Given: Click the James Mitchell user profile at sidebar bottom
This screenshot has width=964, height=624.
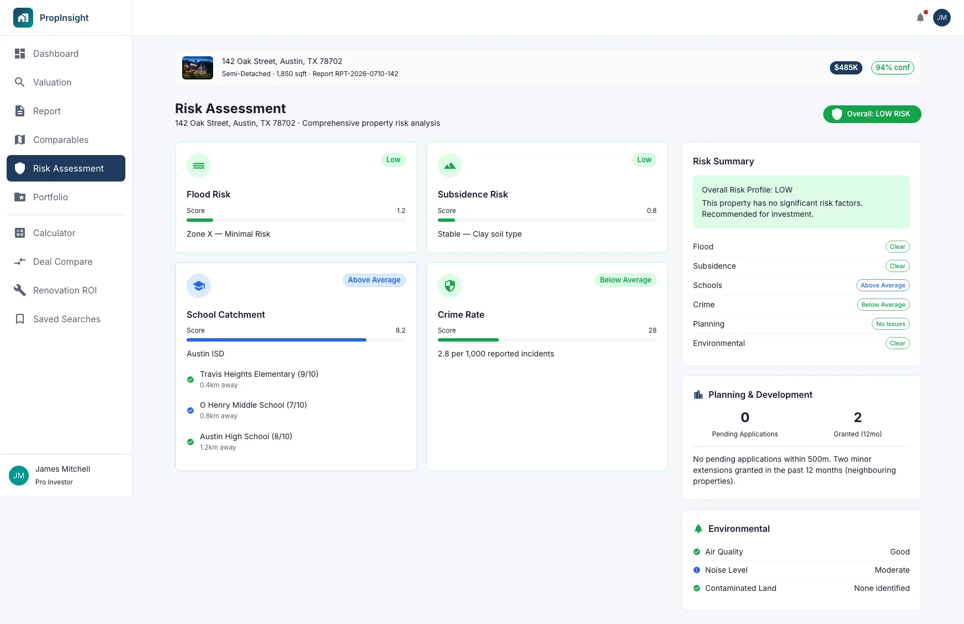Looking at the screenshot, I should point(66,476).
